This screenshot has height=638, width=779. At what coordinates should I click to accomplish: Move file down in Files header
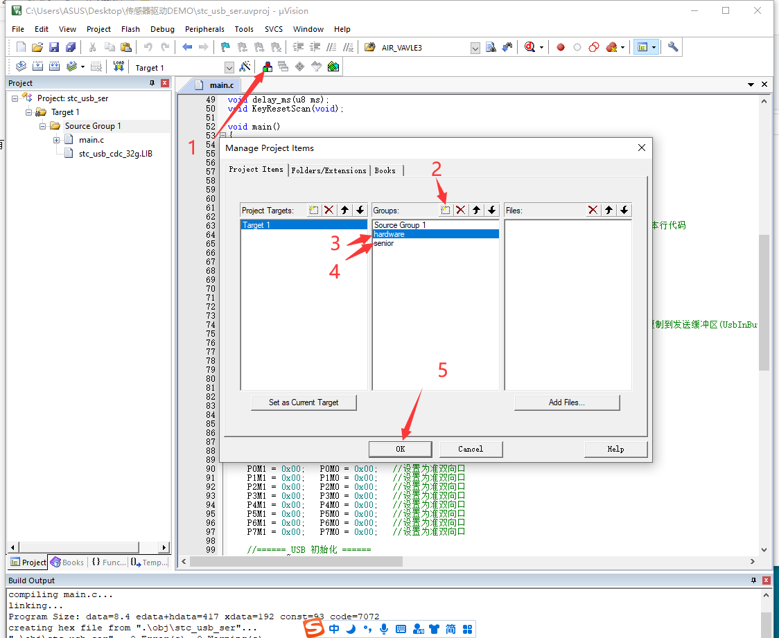tap(624, 210)
